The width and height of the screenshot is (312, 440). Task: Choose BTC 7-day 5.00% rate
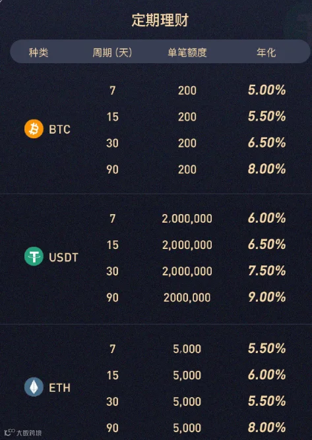(266, 90)
